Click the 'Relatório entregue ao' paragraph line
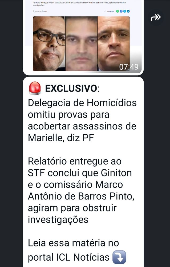 coord(75,161)
